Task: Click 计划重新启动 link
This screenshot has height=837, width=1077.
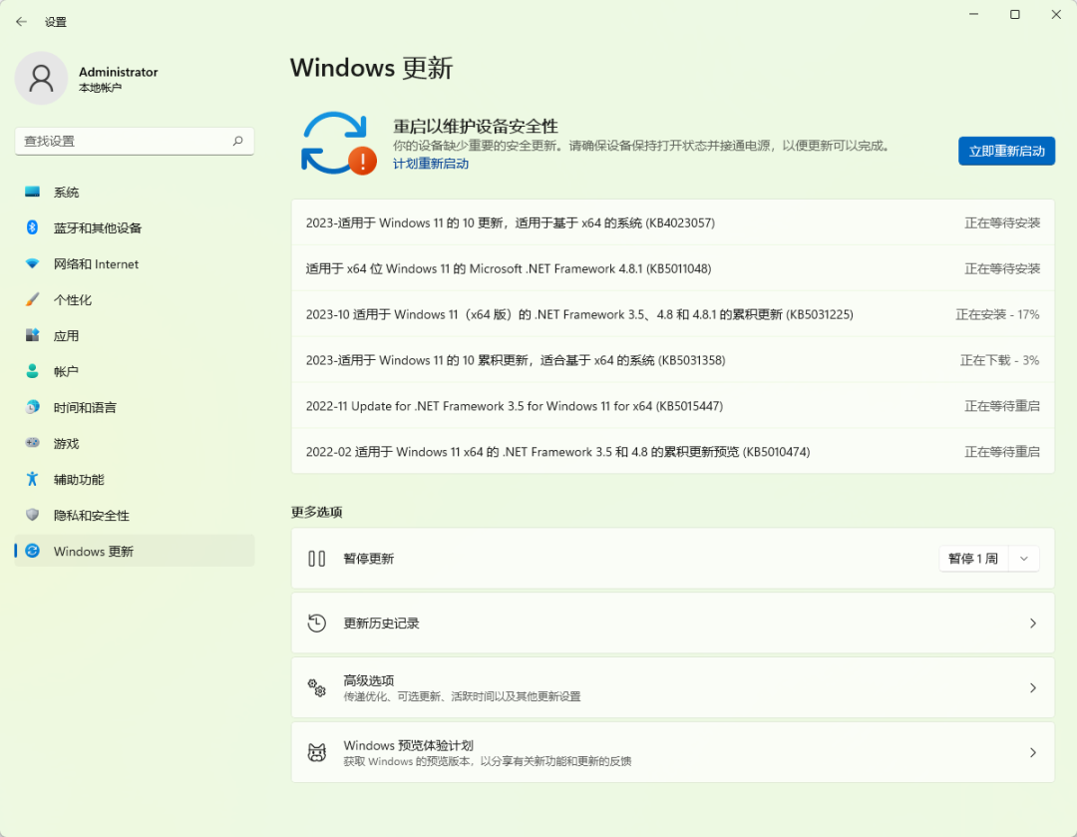Action: pyautogui.click(x=431, y=164)
